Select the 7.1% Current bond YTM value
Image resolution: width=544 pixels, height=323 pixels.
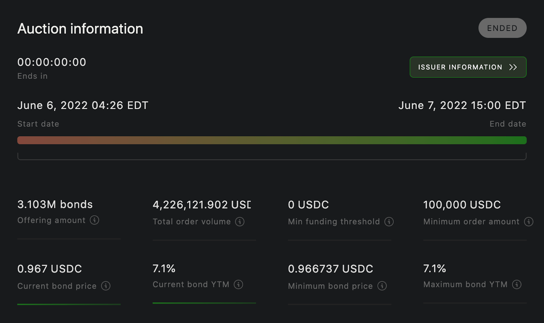pyautogui.click(x=164, y=269)
